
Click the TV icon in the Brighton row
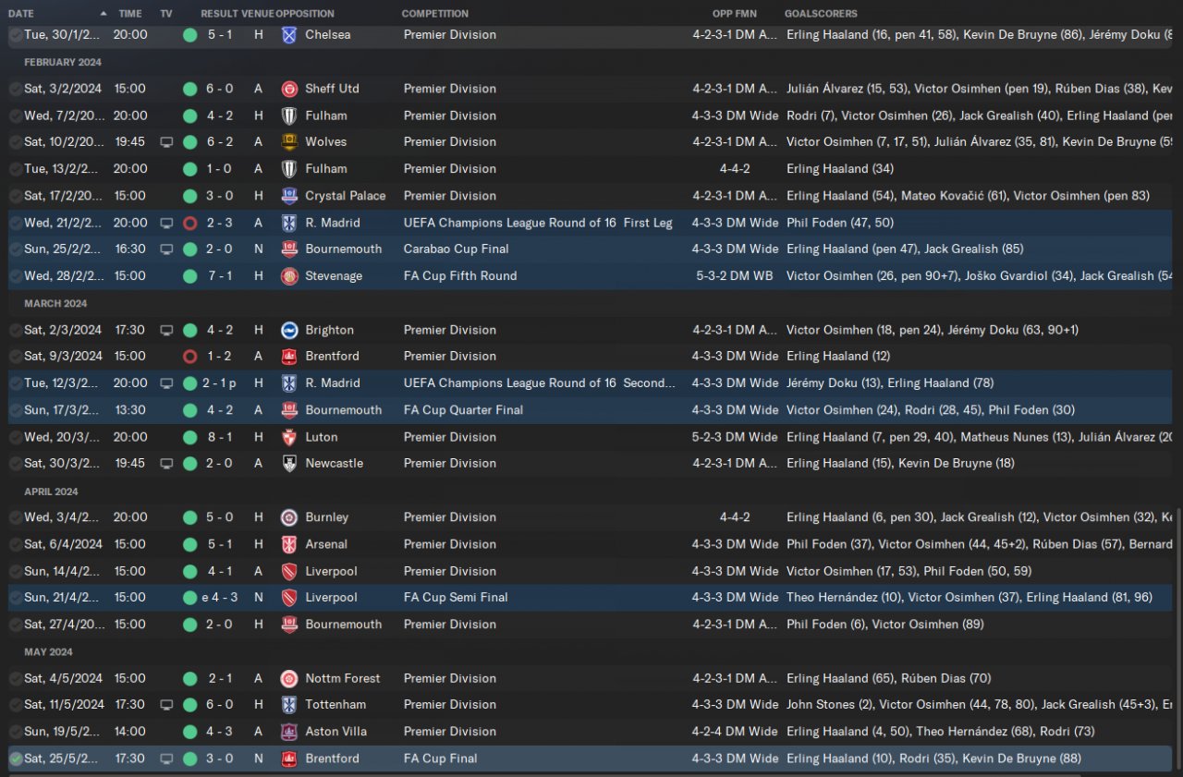[166, 330]
